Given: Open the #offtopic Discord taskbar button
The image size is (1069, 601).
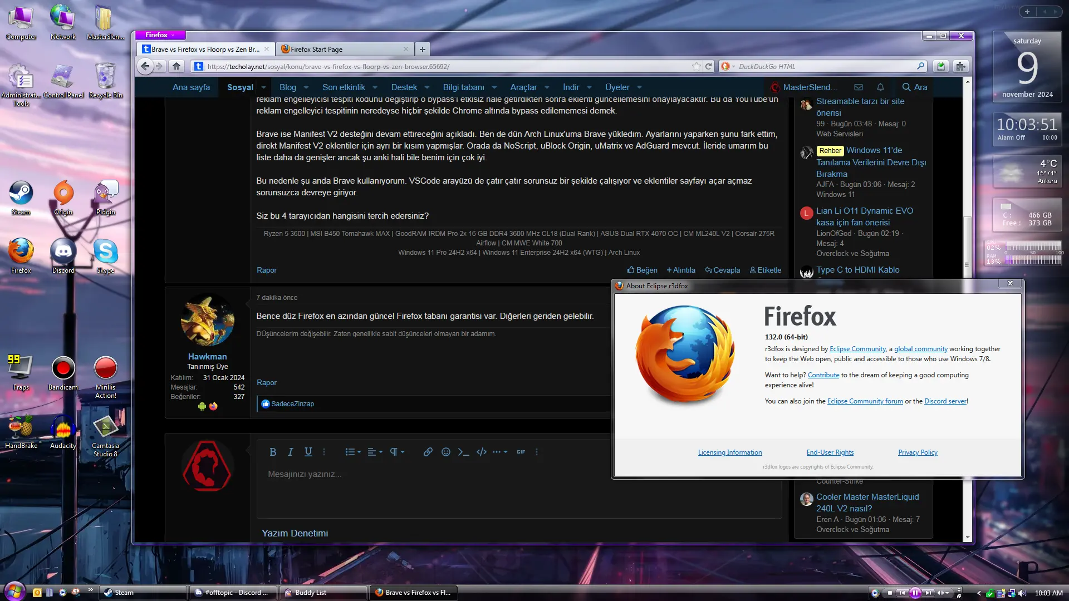Looking at the screenshot, I should [232, 593].
